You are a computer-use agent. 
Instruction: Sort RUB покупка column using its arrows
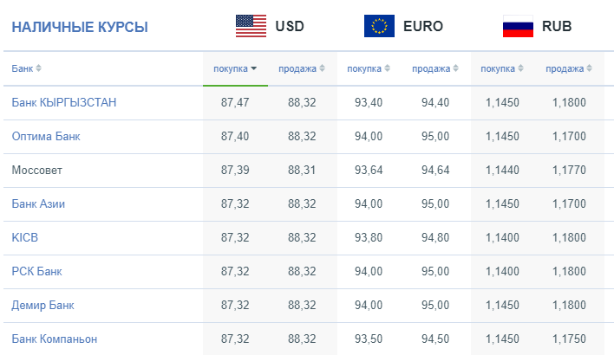point(520,68)
